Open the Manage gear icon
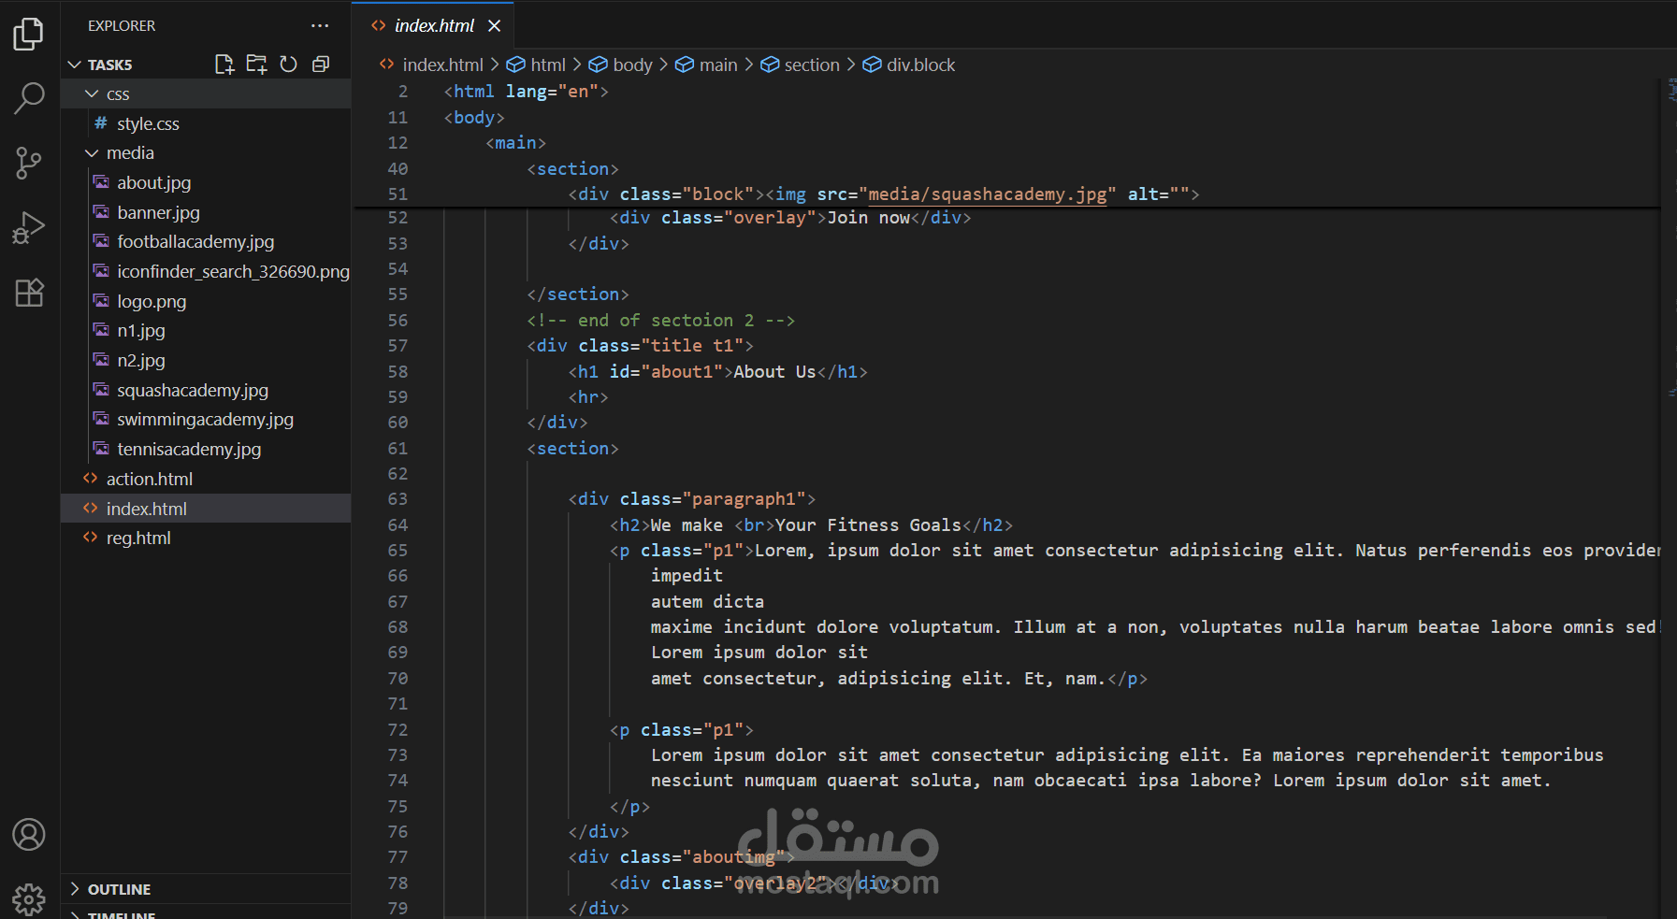The image size is (1677, 919). pos(29,899)
